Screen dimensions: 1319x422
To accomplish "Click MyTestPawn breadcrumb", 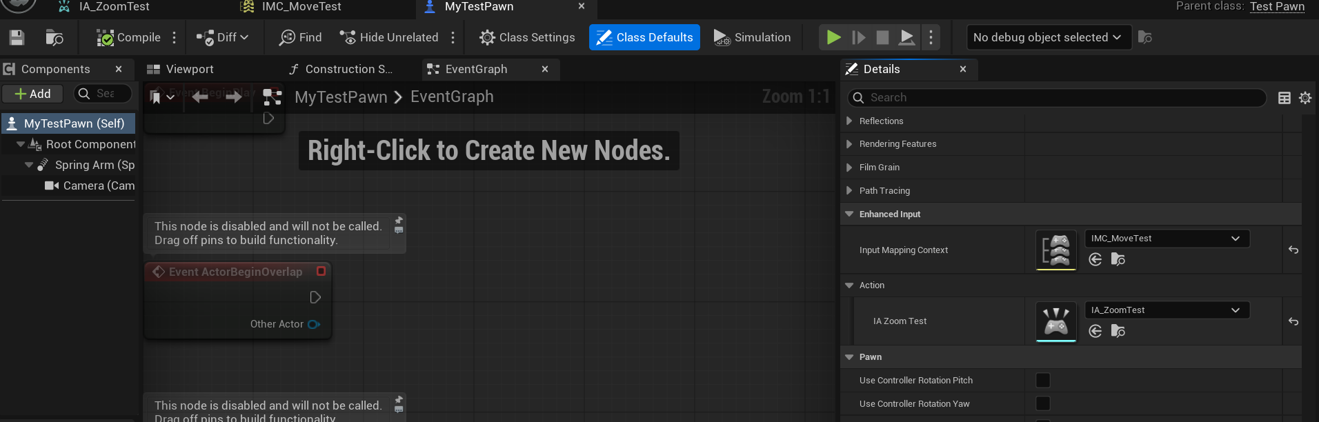I will coord(341,97).
